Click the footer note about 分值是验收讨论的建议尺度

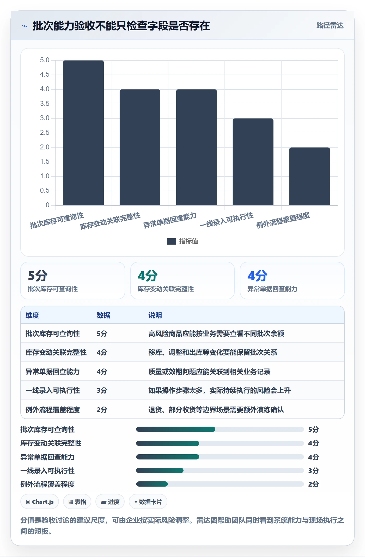click(182, 525)
